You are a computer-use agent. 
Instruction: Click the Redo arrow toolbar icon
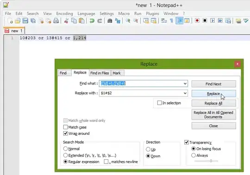tap(100, 21)
